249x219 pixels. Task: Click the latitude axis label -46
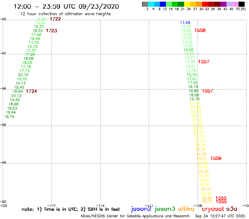(x=3, y=125)
